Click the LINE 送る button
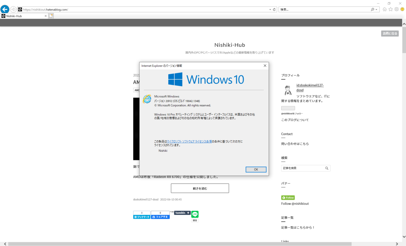Viewport: 406px width, 246px height. 195,220
